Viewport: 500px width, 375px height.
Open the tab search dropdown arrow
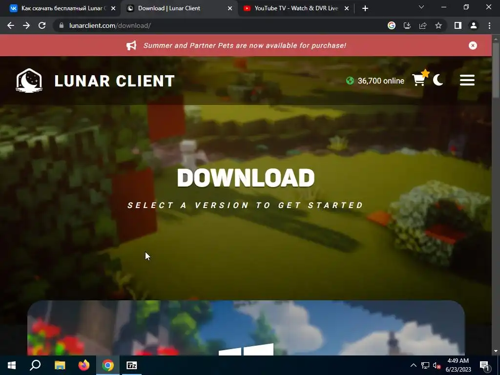point(421,7)
